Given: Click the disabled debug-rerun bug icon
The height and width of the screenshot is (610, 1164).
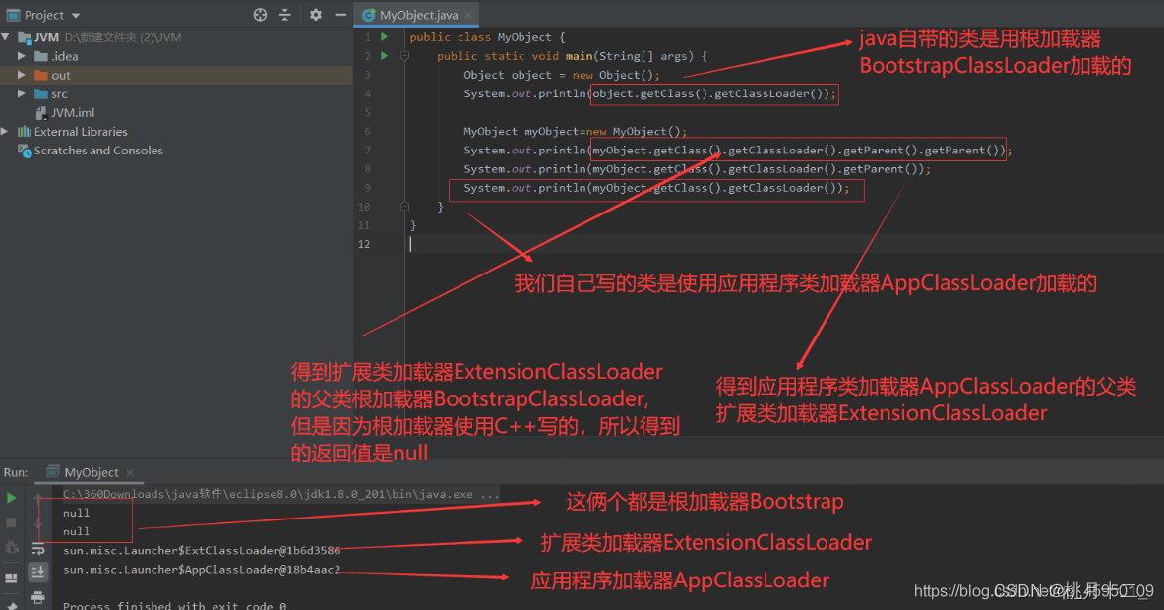Looking at the screenshot, I should pos(11,548).
